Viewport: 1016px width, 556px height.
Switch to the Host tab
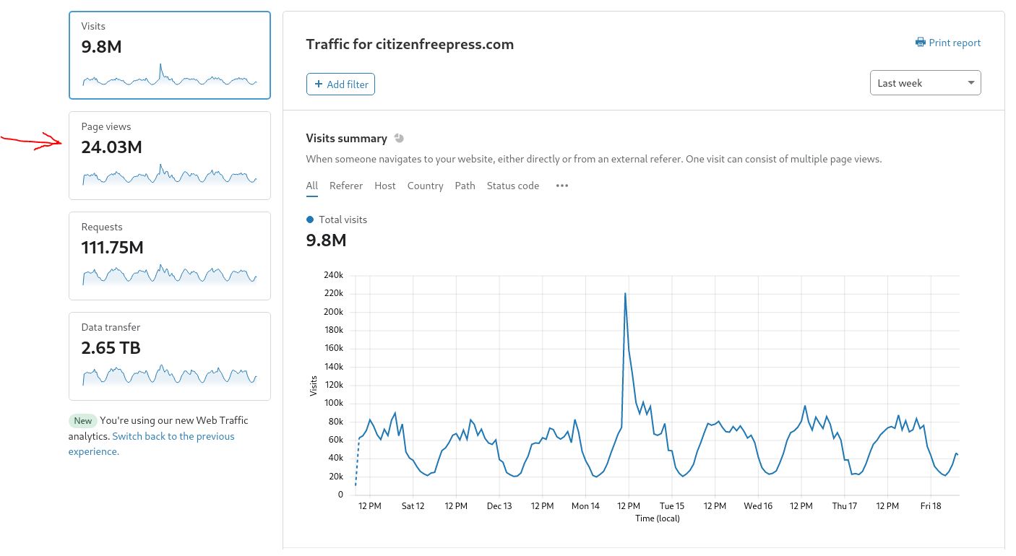[385, 186]
